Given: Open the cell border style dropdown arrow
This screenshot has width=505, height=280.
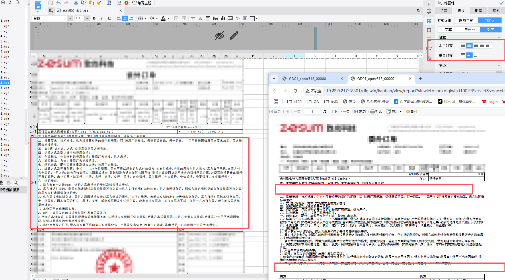Looking at the screenshot, I should tap(145, 18).
